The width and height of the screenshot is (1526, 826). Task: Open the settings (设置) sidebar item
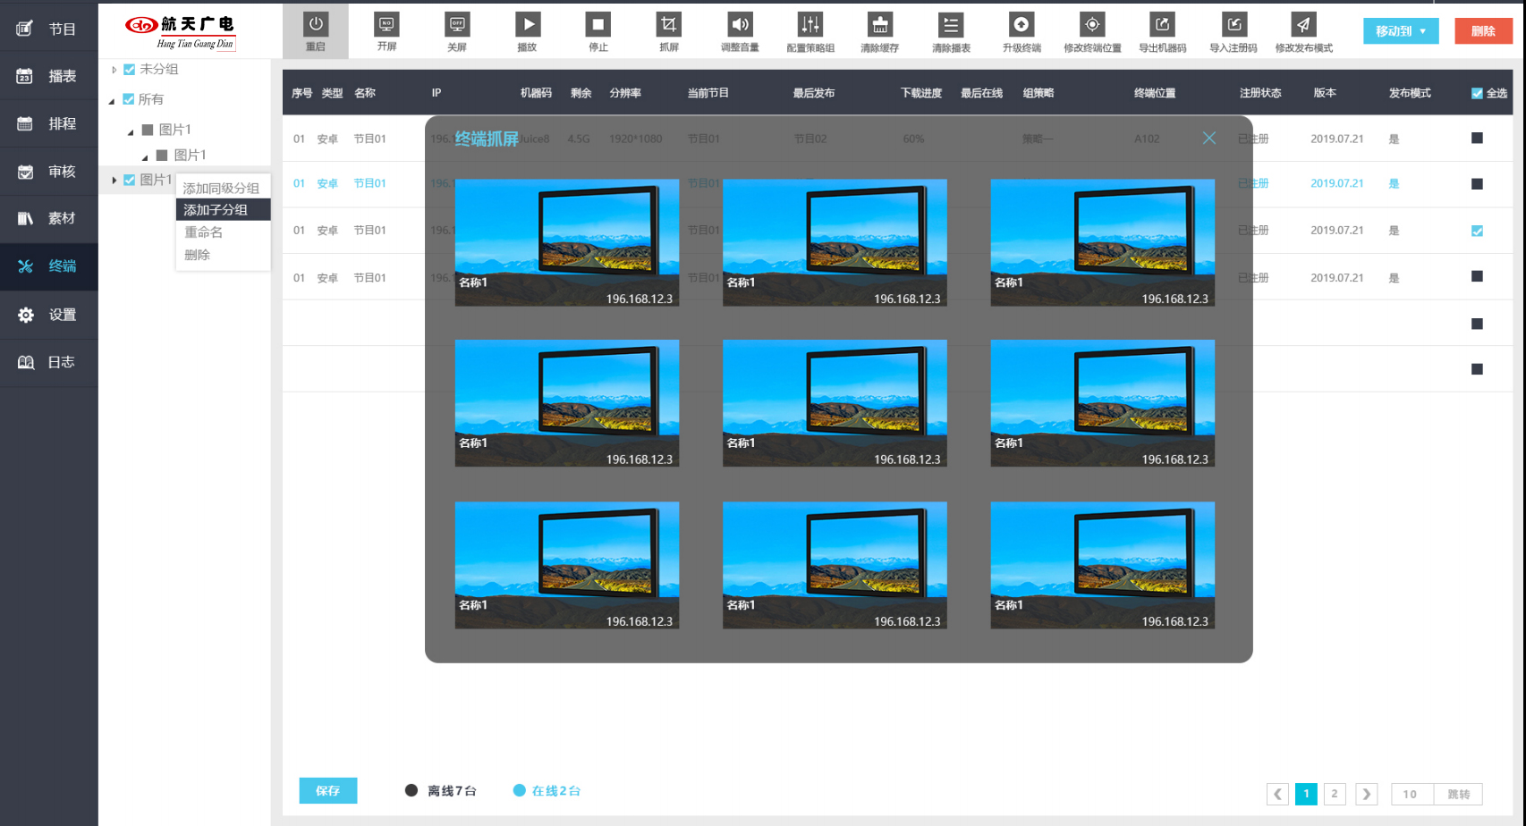(x=49, y=315)
